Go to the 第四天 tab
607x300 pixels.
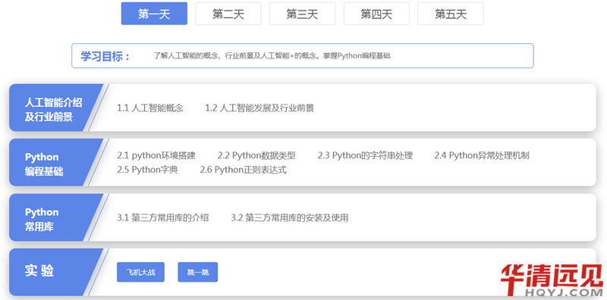pyautogui.click(x=376, y=14)
